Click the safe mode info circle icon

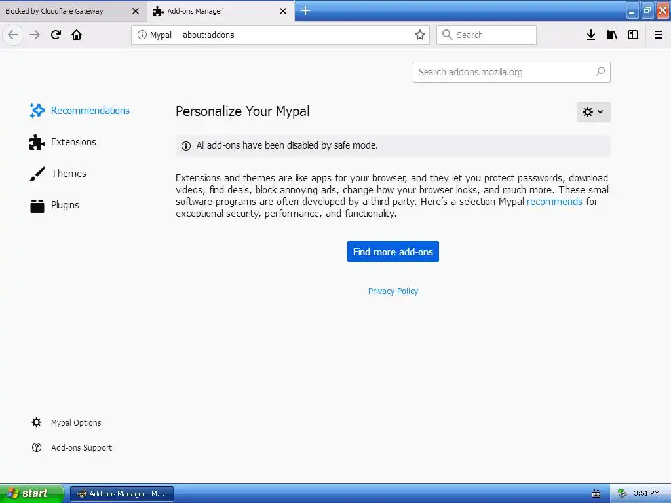pyautogui.click(x=185, y=146)
